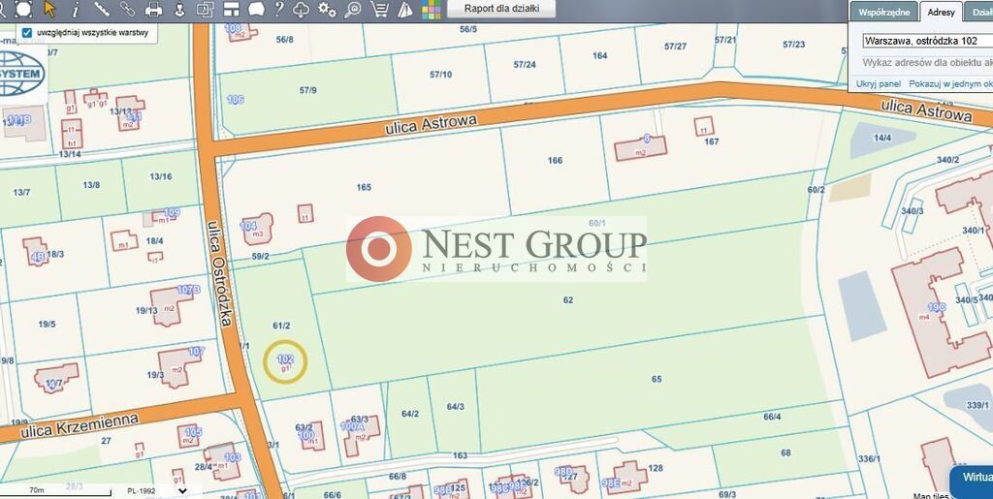The width and height of the screenshot is (993, 499).
Task: Select the full extent zoom icon
Action: [23, 9]
